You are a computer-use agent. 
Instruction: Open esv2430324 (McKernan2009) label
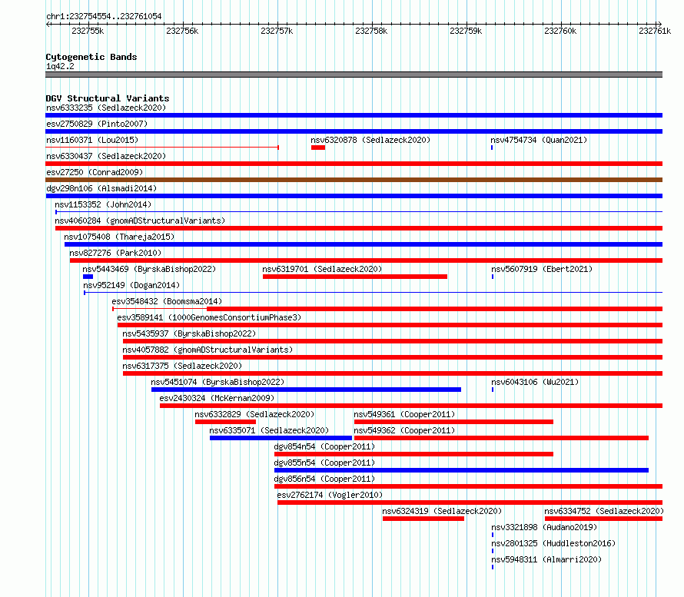pyautogui.click(x=217, y=398)
